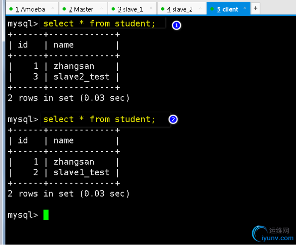
Task: Click 'slave1_test' in the second result table
Action: [81, 172]
